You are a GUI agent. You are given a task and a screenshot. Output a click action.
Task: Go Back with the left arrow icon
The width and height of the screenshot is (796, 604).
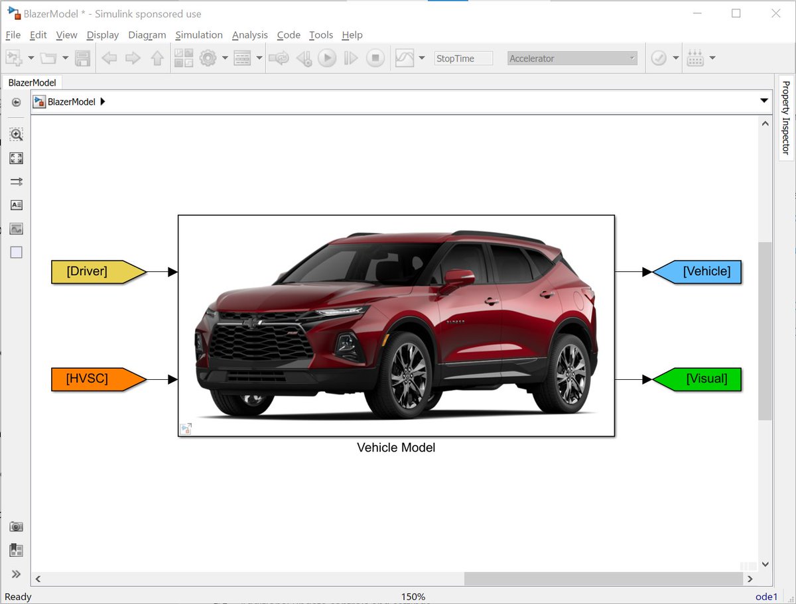[109, 58]
